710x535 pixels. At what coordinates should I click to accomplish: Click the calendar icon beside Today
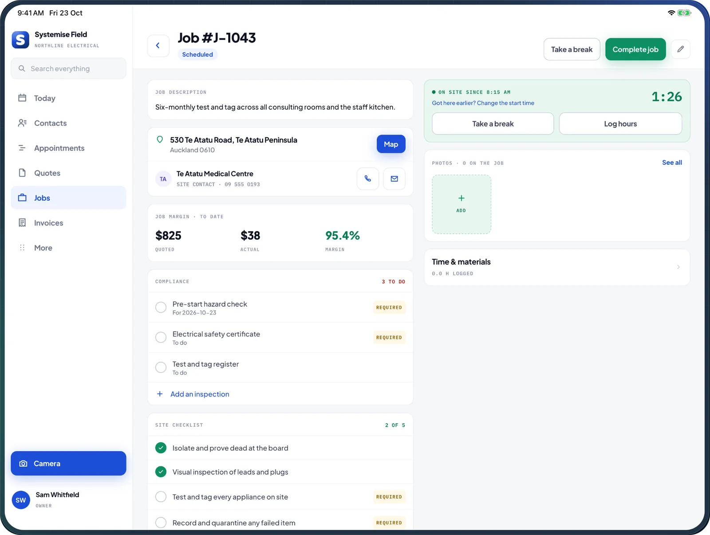(22, 98)
